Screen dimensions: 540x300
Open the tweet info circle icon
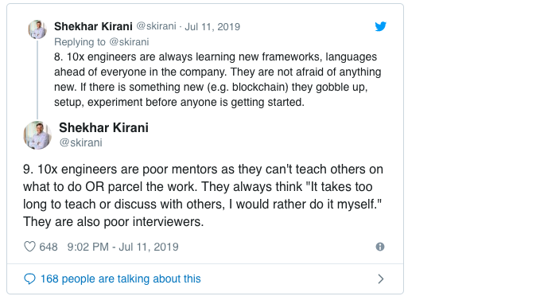point(380,247)
